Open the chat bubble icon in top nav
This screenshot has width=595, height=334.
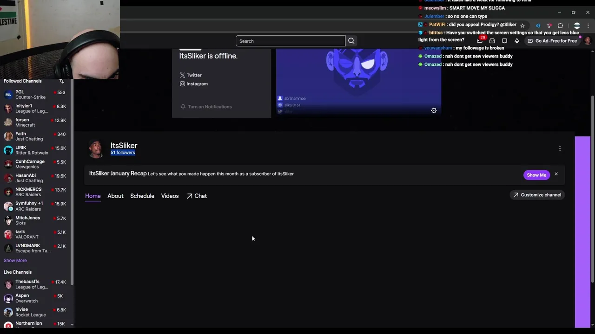click(x=504, y=41)
